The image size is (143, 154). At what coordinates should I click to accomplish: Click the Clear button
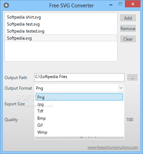128,39
